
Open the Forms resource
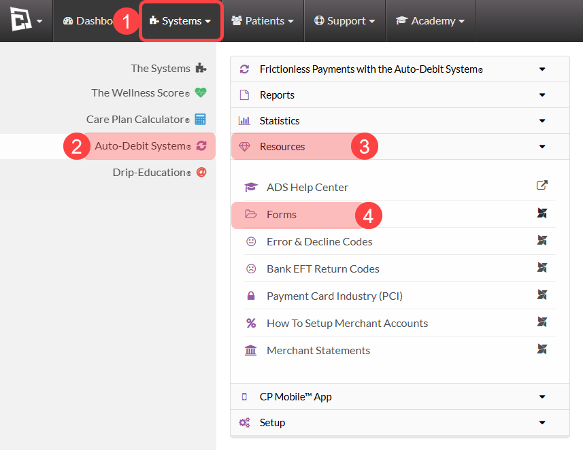[282, 214]
